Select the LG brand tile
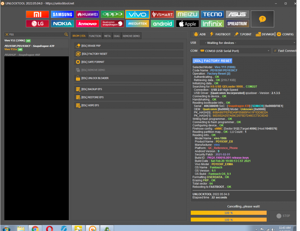The height and width of the screenshot is (231, 300). click(38, 24)
